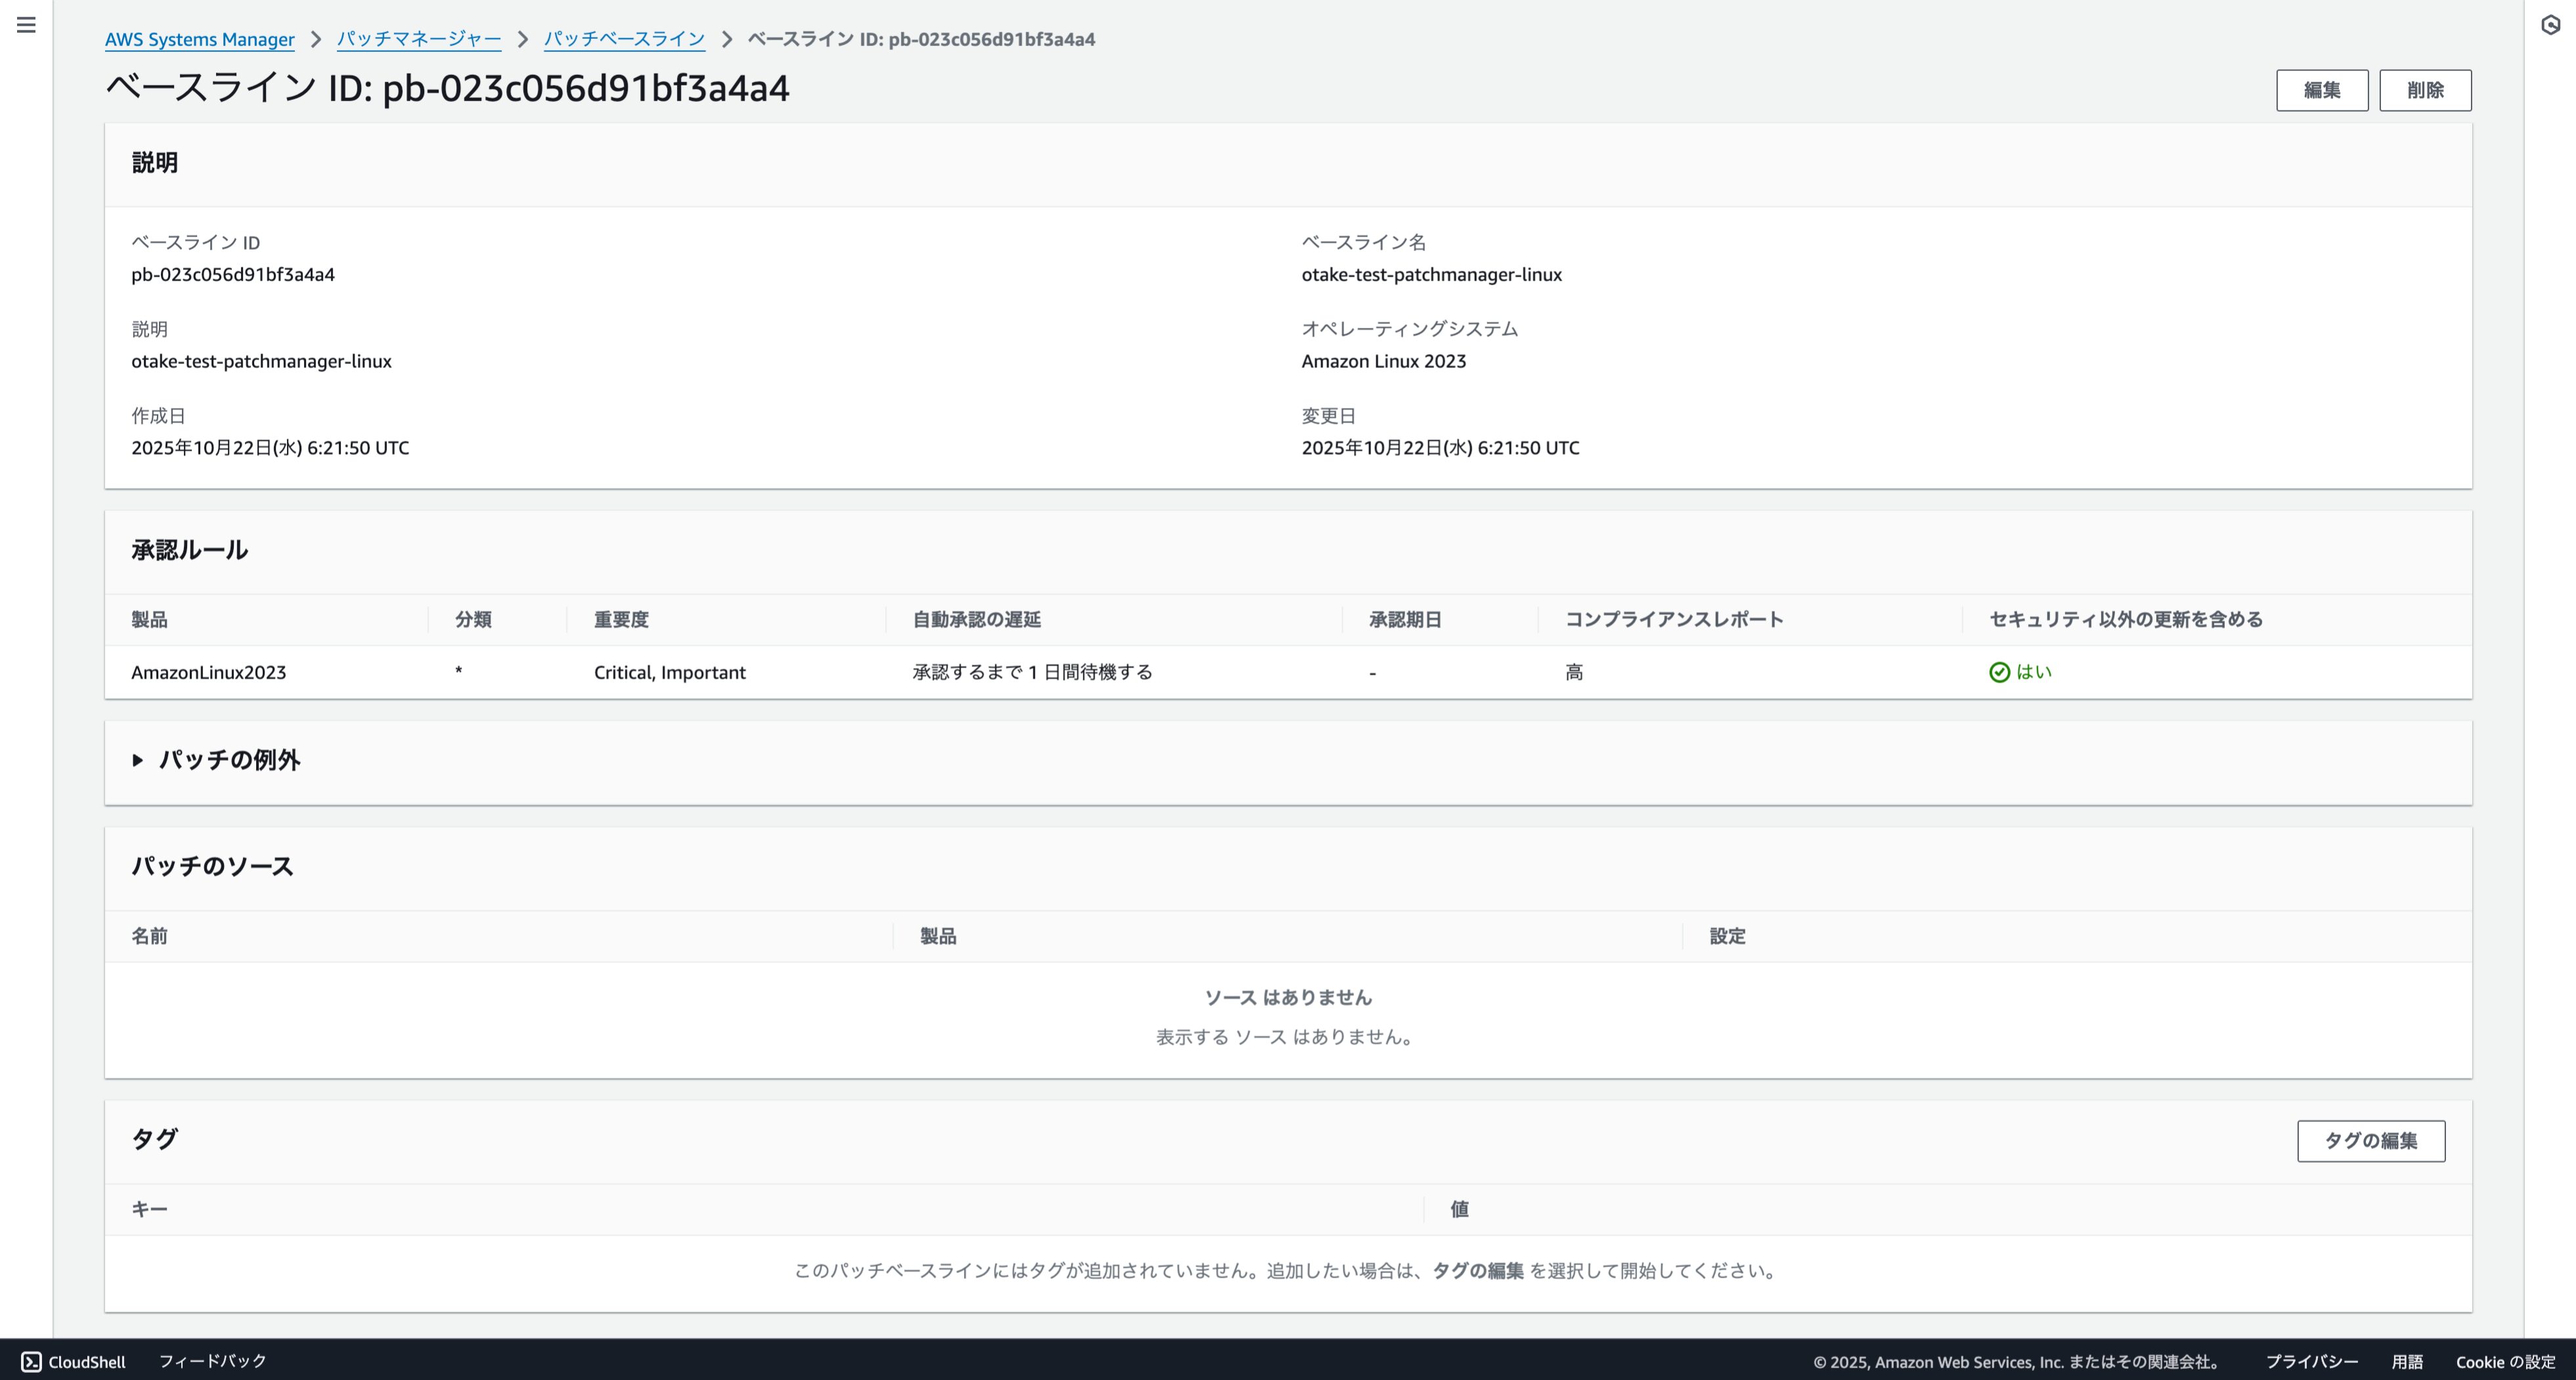Click the green check icon beside はい

coord(1999,672)
